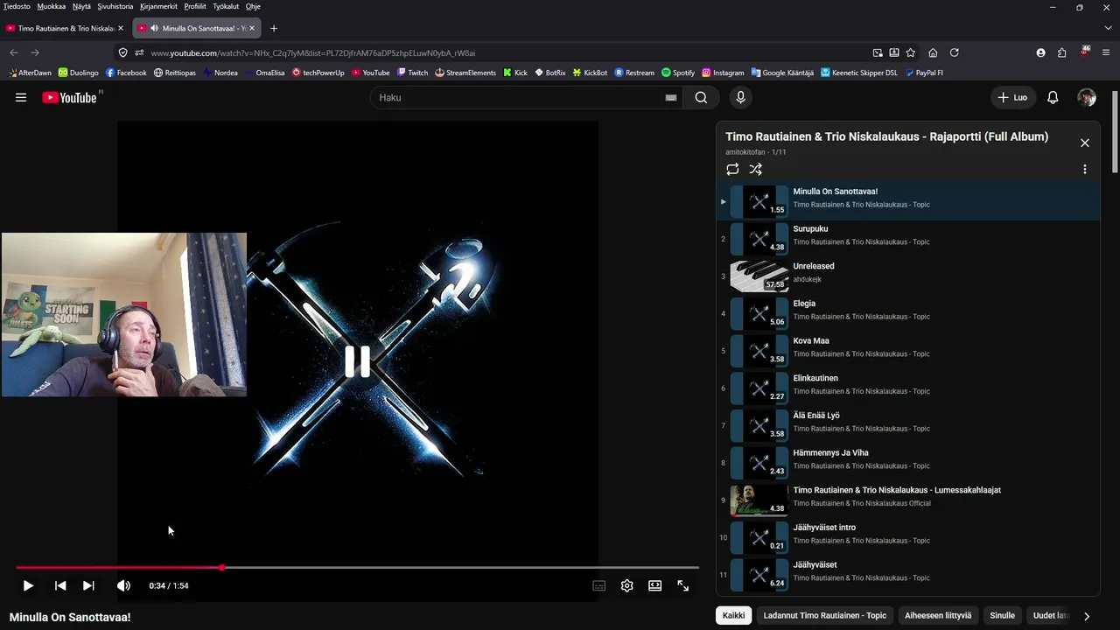Skip to previous track
Screen dimensions: 1120x630
pyautogui.click(x=60, y=585)
